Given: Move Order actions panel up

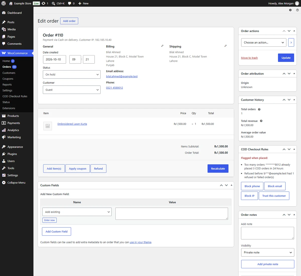Looking at the screenshot, I should click(284, 31).
